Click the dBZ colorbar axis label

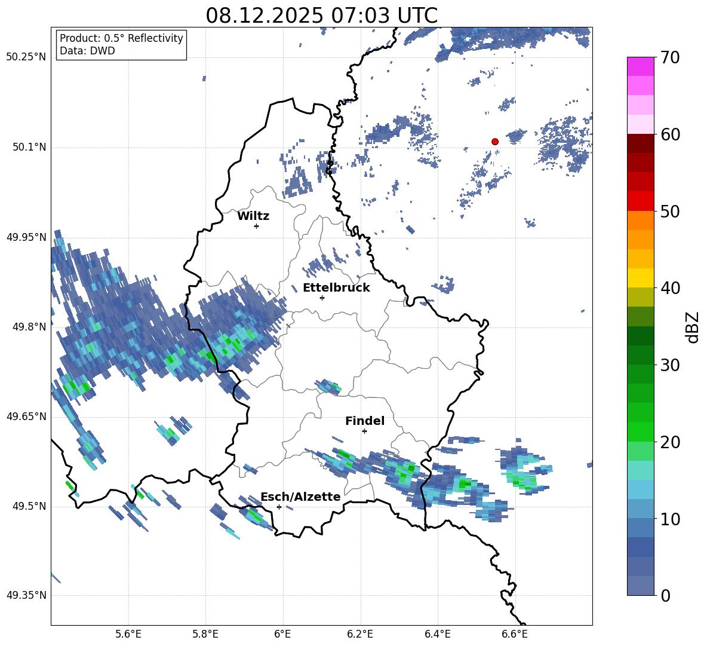pyautogui.click(x=693, y=327)
